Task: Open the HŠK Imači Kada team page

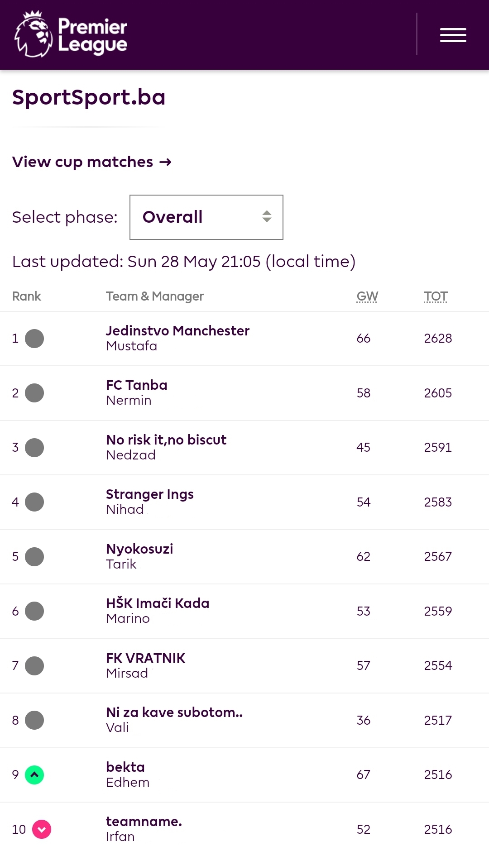Action: pyautogui.click(x=158, y=603)
